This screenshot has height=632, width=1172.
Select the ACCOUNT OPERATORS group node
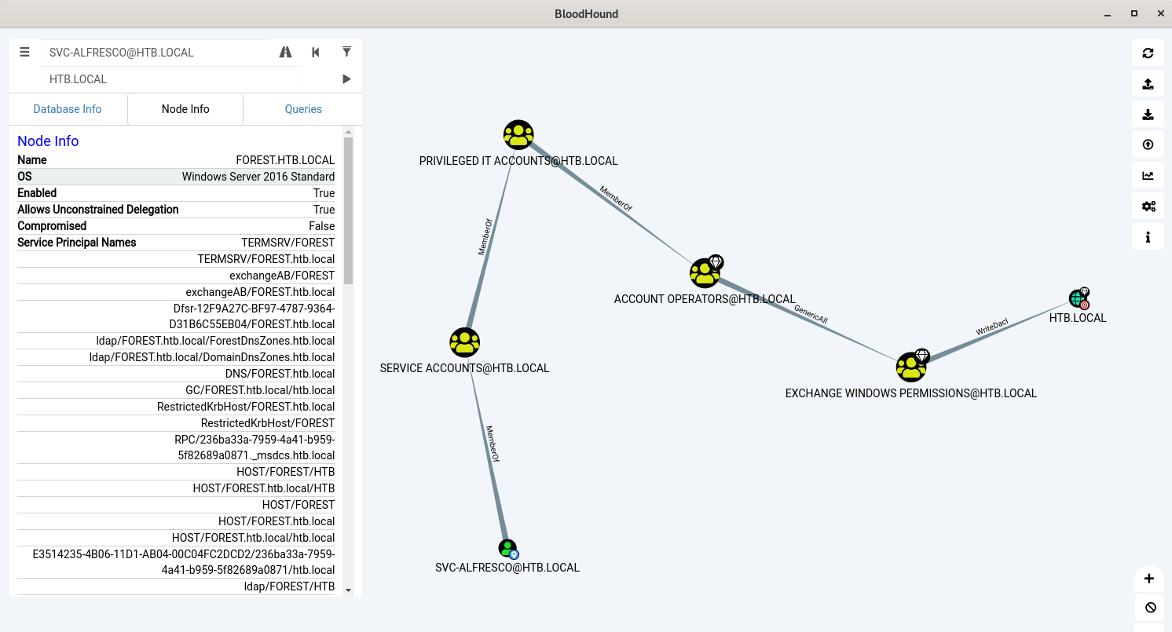click(705, 272)
